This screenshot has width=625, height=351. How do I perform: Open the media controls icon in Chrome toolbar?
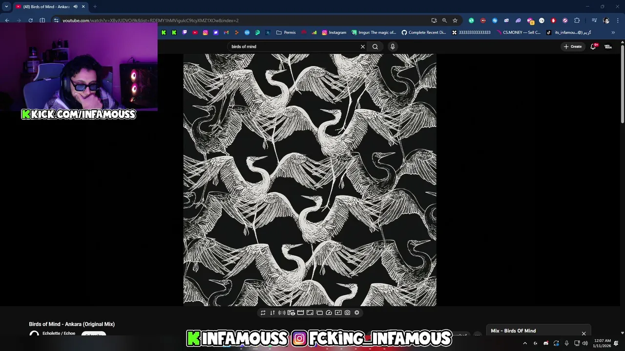pyautogui.click(x=594, y=20)
